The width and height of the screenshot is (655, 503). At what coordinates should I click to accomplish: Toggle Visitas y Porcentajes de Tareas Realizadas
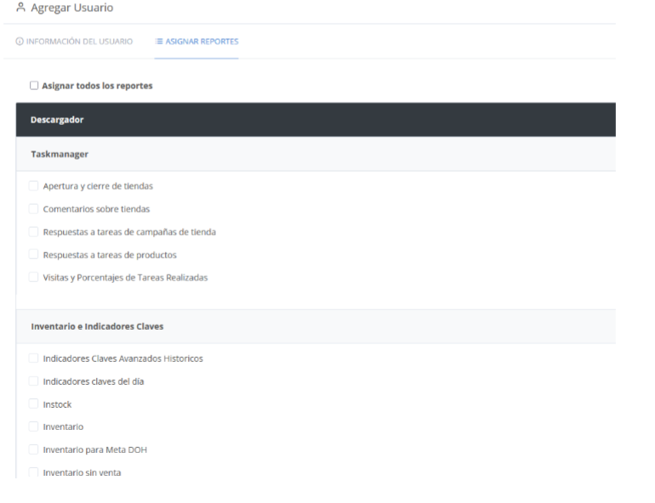[33, 277]
